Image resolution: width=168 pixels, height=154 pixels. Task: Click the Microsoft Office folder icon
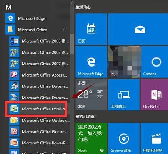click(x=10, y=30)
